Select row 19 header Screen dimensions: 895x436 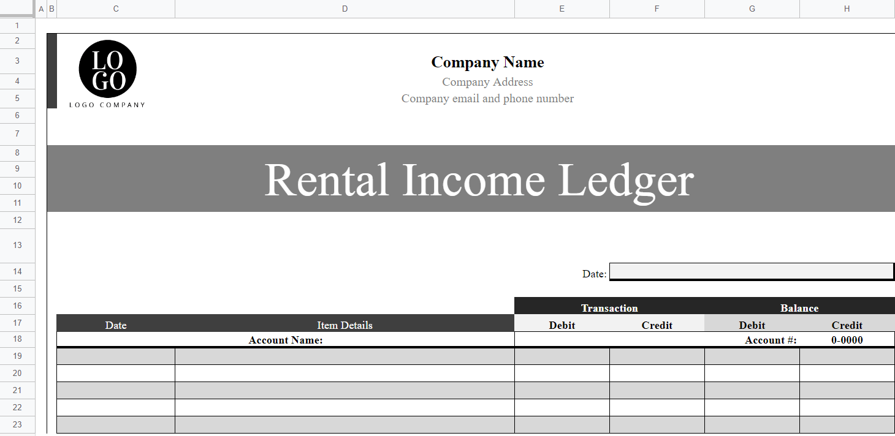[x=17, y=356]
